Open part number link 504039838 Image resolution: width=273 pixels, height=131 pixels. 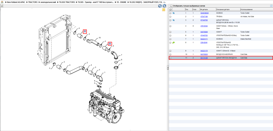click(x=204, y=13)
